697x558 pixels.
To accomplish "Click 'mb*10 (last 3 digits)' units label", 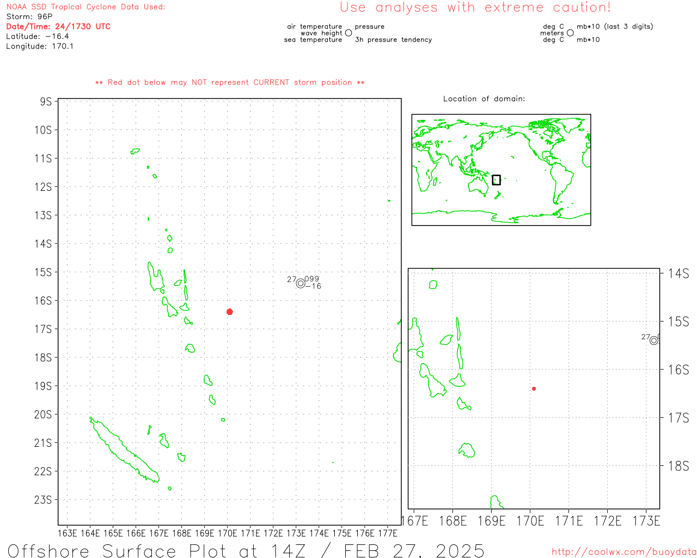I will pos(615,27).
